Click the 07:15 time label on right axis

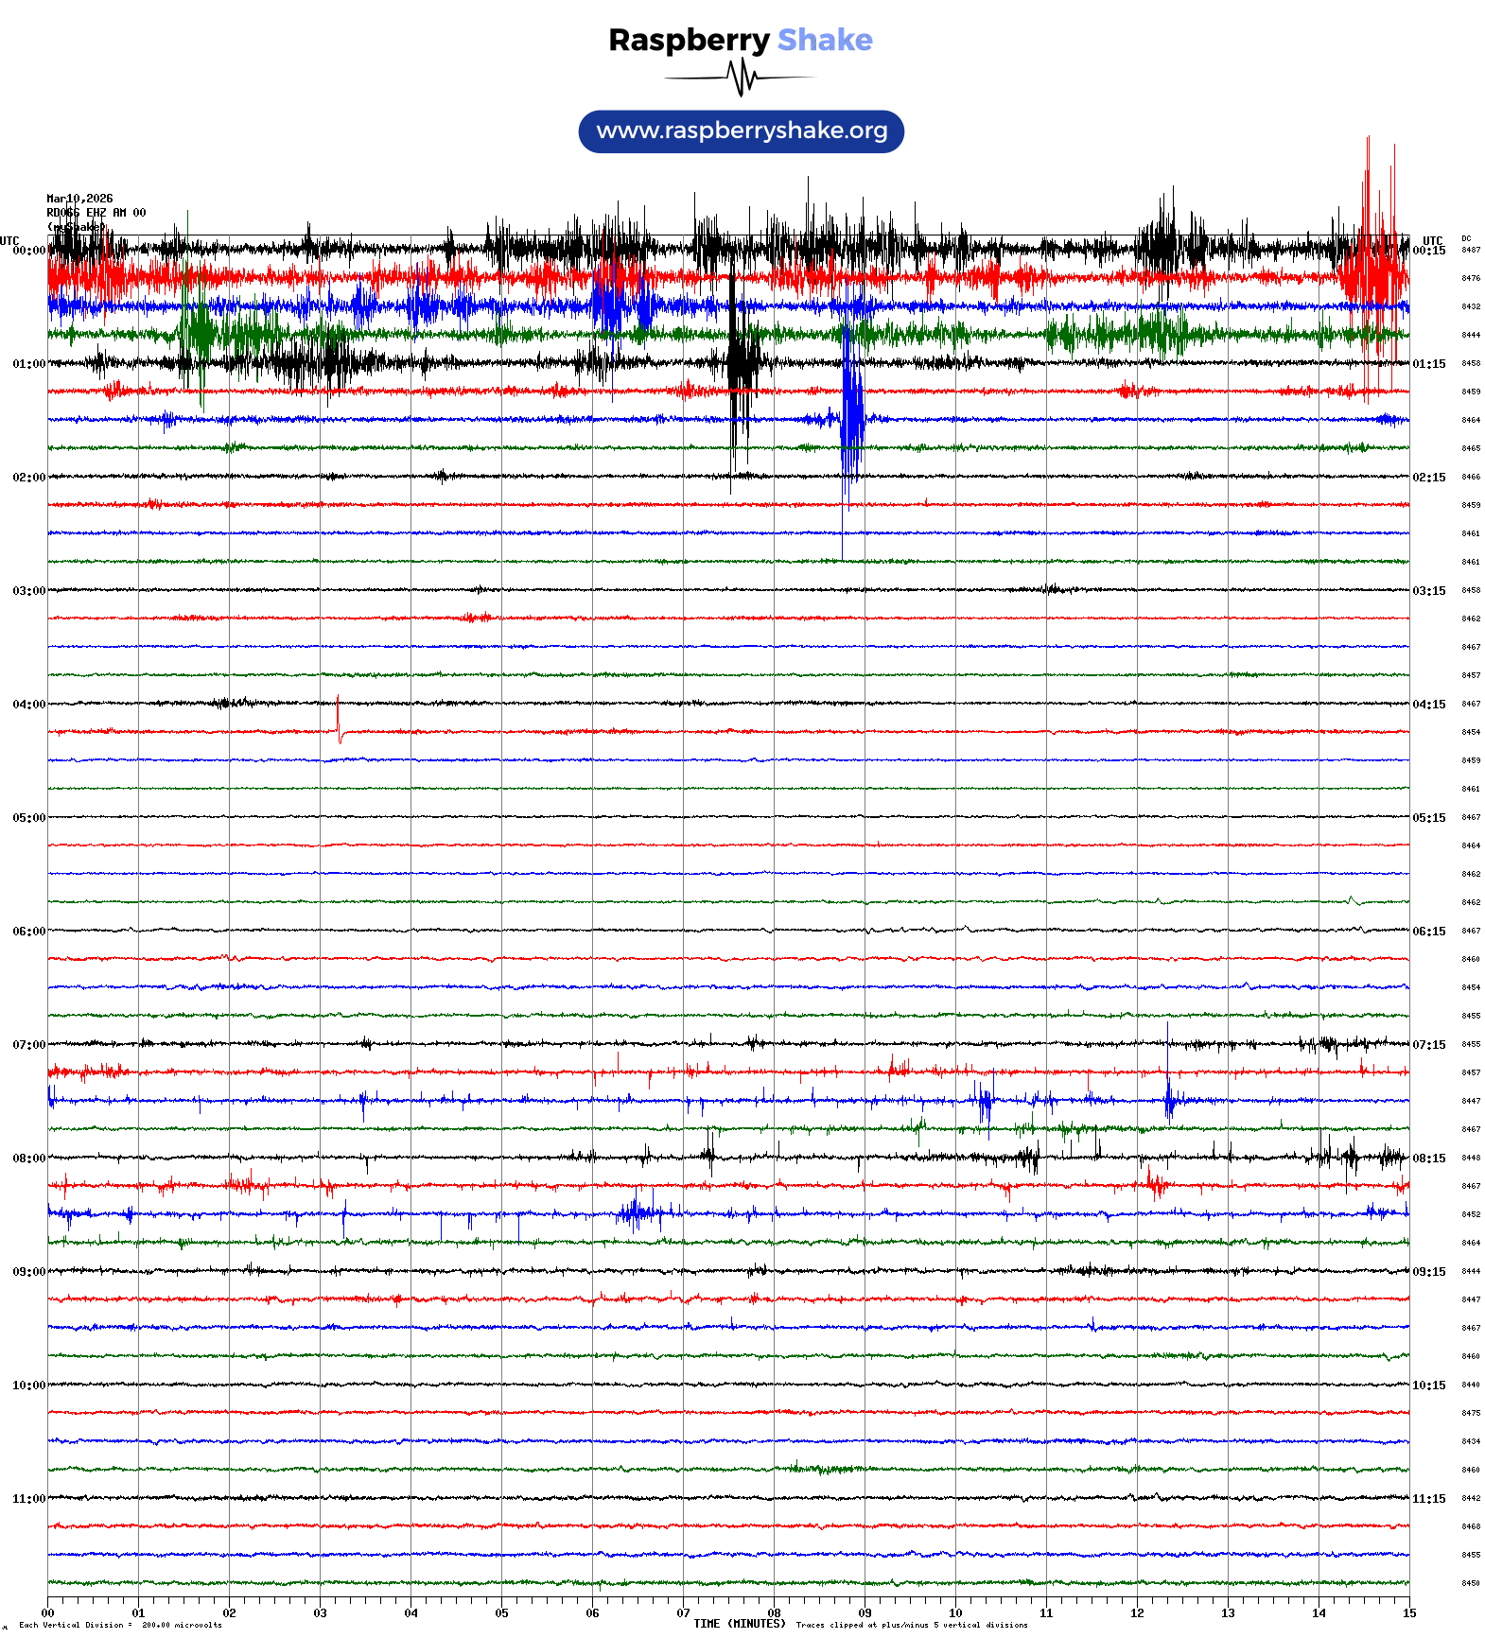[x=1428, y=1045]
